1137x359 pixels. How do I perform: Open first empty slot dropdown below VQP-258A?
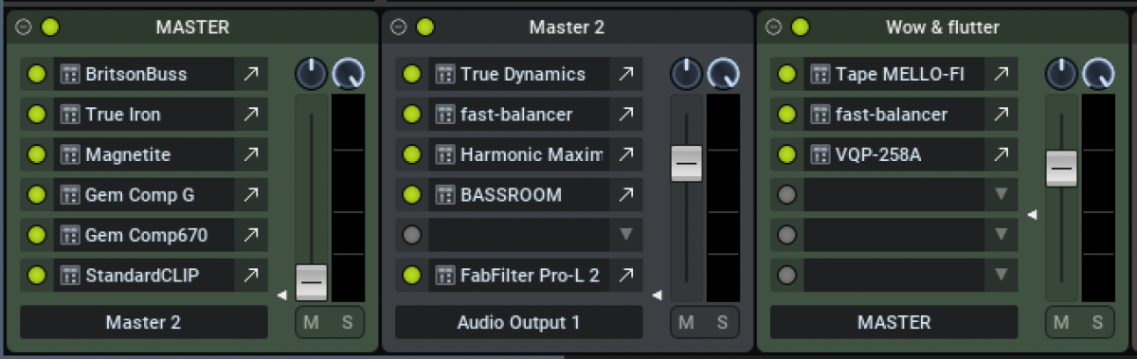[1001, 195]
